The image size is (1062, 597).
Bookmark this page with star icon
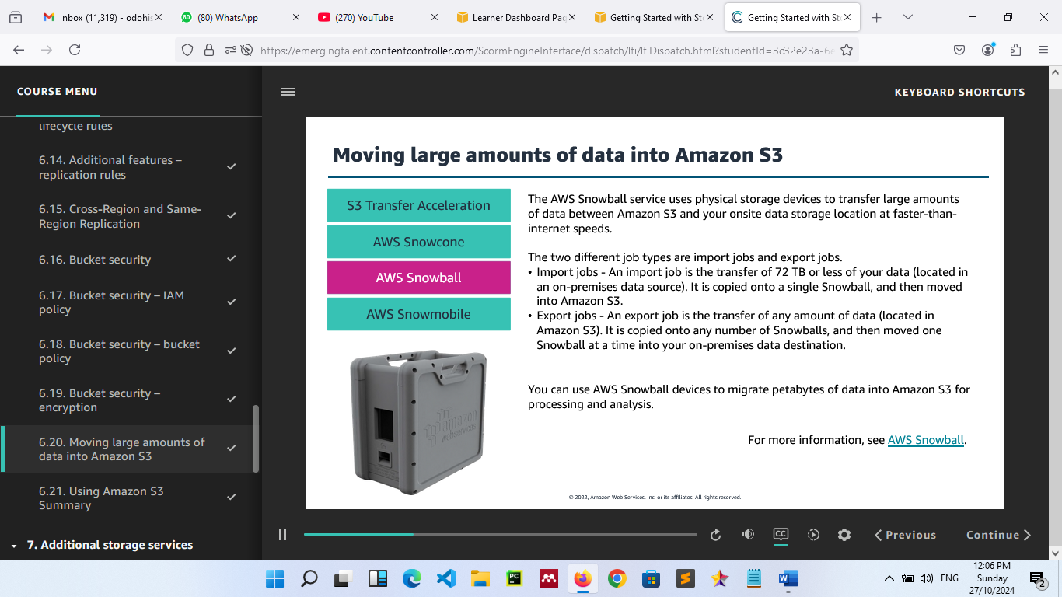pos(847,50)
